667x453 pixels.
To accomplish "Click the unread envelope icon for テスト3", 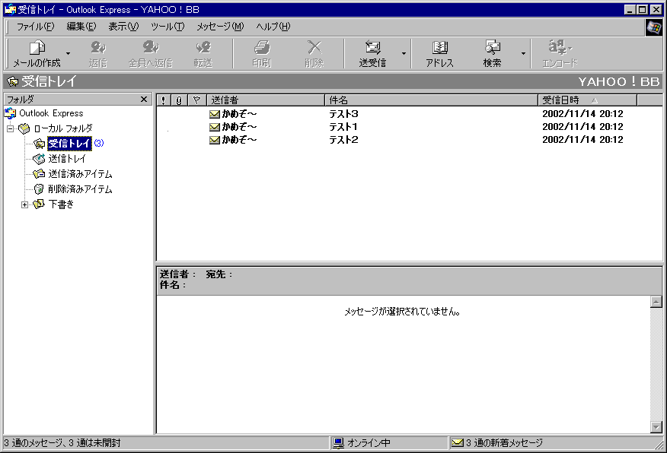I will click(215, 114).
